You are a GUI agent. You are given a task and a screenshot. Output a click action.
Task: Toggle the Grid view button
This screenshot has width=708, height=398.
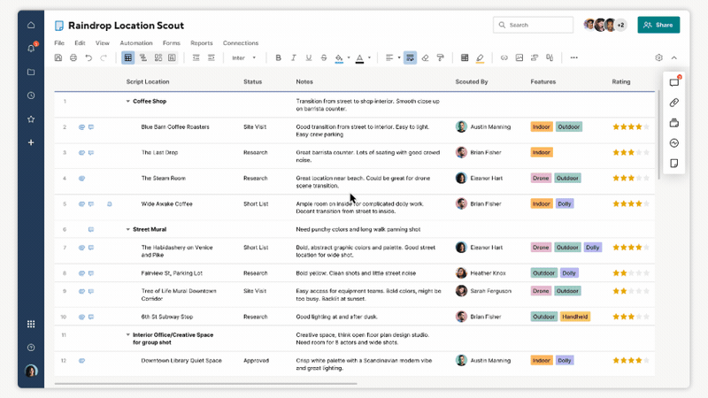coord(127,57)
